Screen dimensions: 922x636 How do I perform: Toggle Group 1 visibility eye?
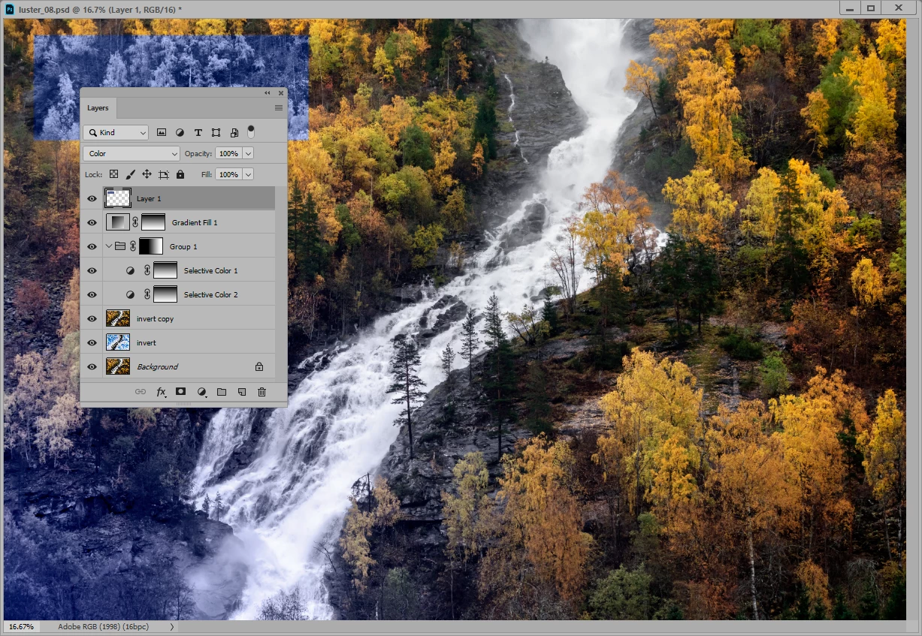coord(92,247)
